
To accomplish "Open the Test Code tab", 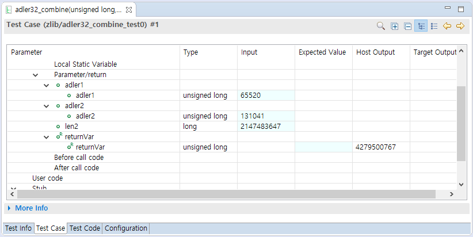I will coord(84,228).
